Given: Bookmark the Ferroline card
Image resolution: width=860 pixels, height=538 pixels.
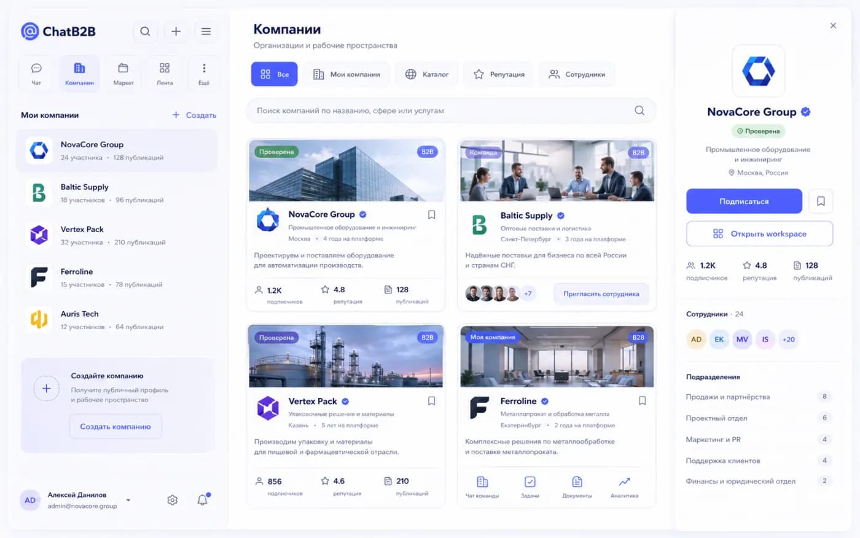Looking at the screenshot, I should pos(643,400).
